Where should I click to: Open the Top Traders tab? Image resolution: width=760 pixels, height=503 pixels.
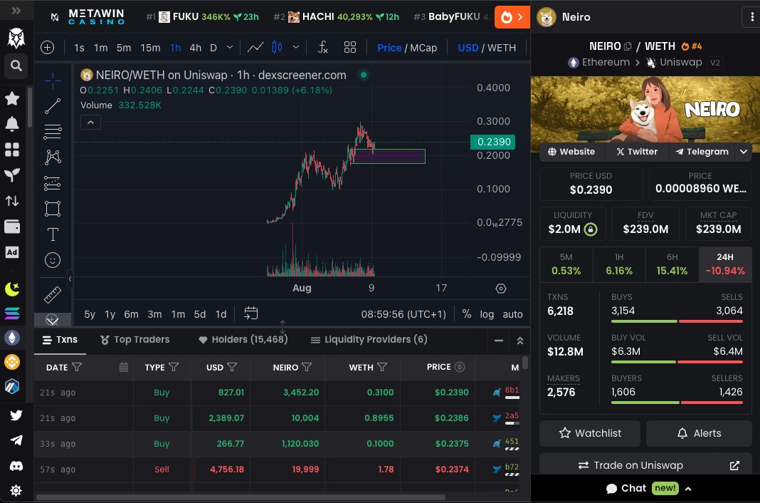[x=134, y=340]
